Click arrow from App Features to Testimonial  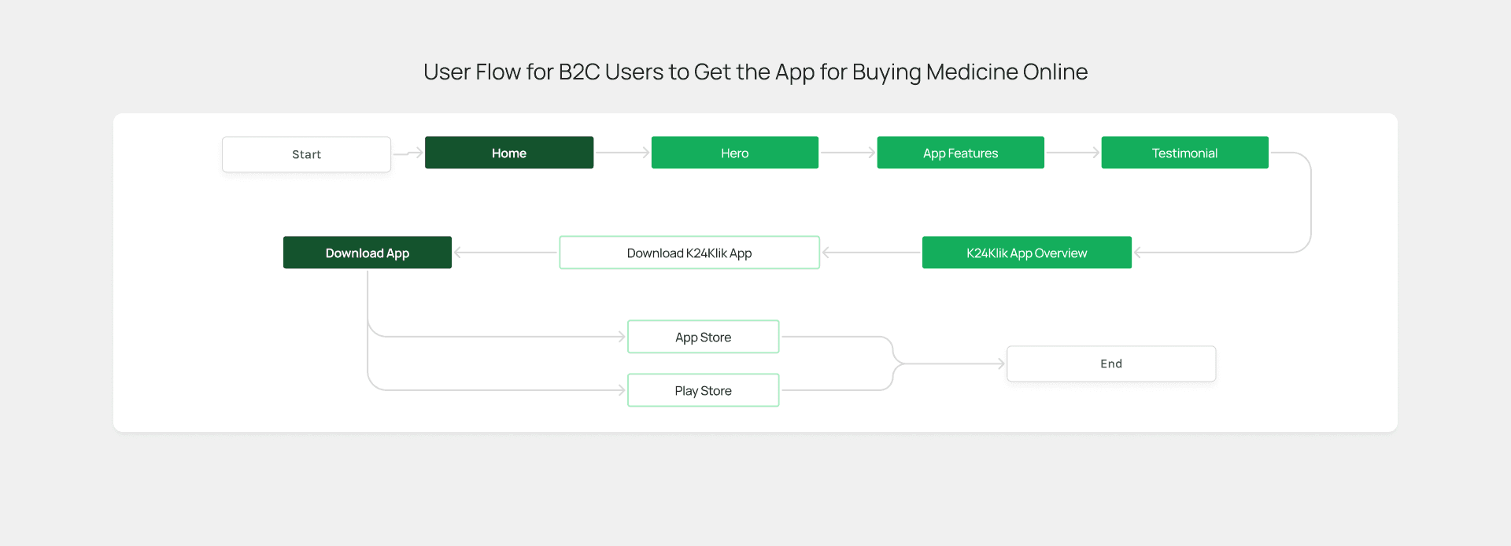click(x=1073, y=153)
